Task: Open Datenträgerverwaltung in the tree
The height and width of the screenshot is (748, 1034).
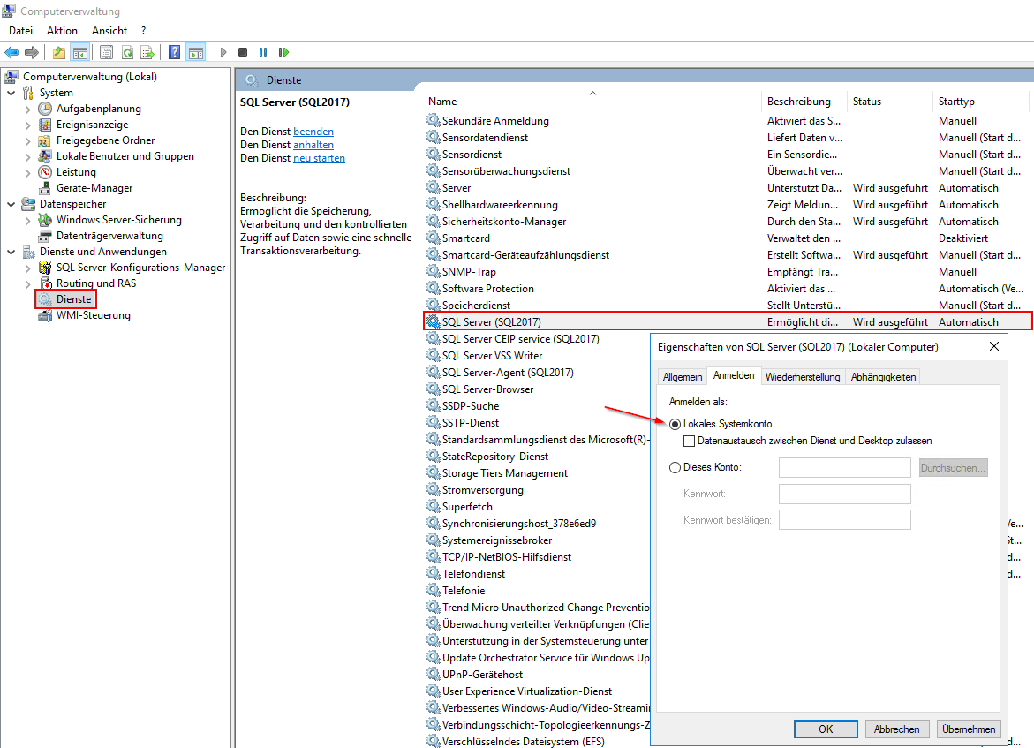Action: (x=109, y=236)
